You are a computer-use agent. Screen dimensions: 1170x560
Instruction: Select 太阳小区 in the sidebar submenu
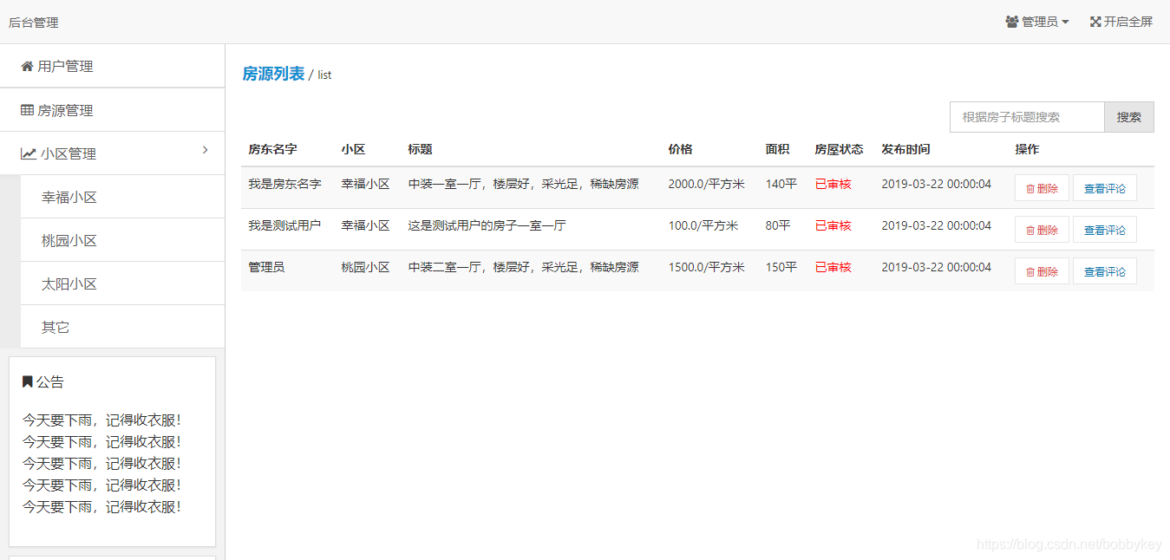pyautogui.click(x=122, y=283)
